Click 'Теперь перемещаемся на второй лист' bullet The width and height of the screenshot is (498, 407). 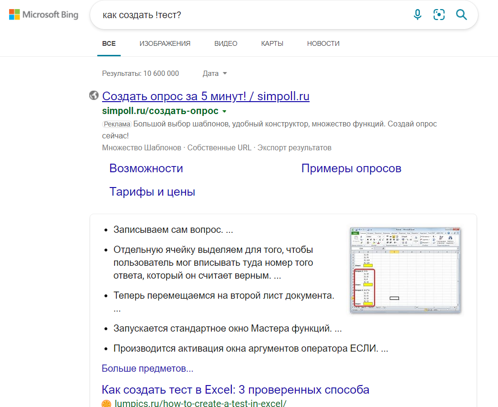pos(224,302)
